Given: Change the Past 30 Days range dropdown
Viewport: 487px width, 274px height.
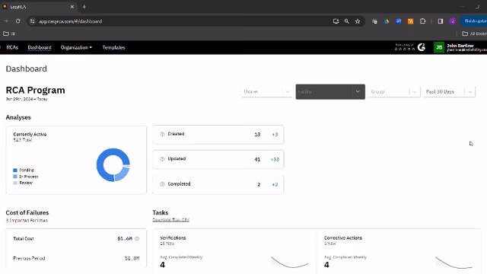Looking at the screenshot, I should click(449, 91).
